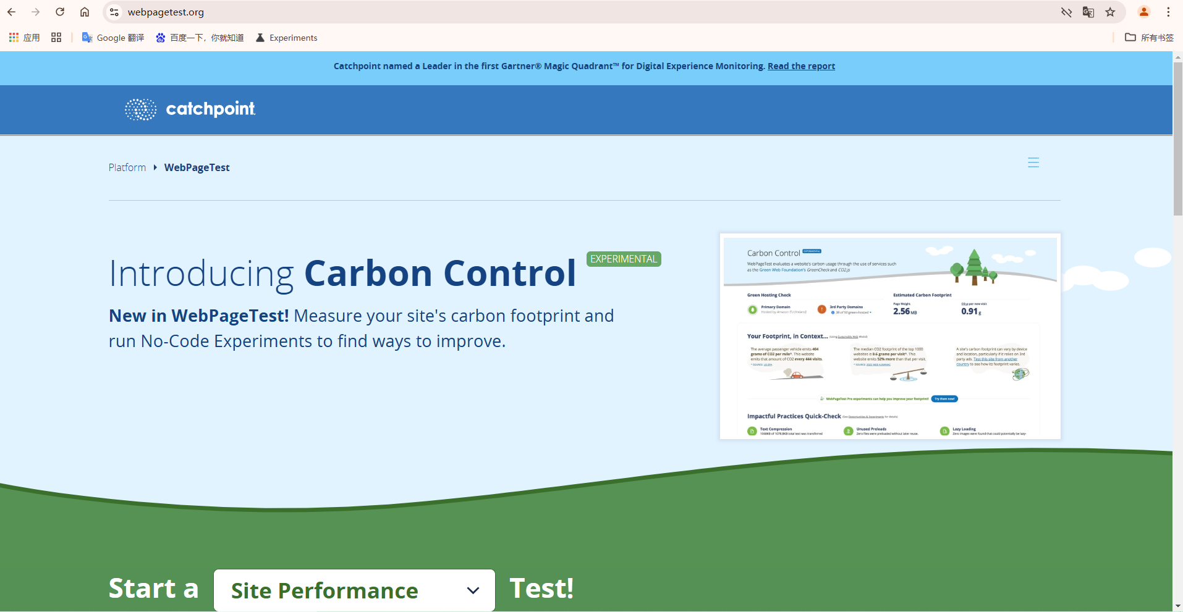Open the Google Translate page icon
The width and height of the screenshot is (1183, 612).
point(1088,12)
